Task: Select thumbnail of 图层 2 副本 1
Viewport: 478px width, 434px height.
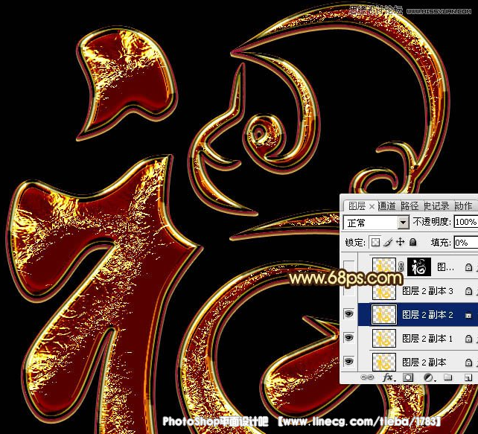Action: [x=384, y=338]
